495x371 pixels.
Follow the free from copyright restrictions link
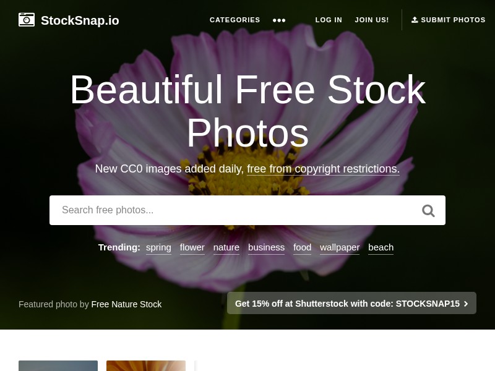point(323,169)
